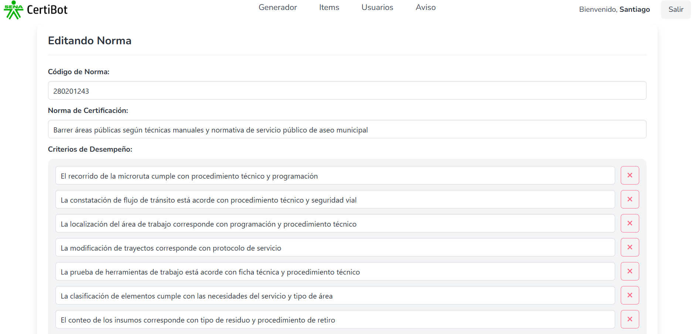
Task: Edit the Código de Norma field
Action: [347, 91]
